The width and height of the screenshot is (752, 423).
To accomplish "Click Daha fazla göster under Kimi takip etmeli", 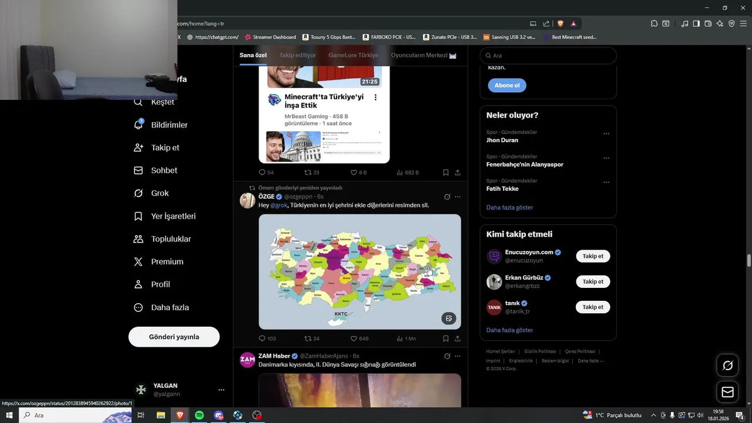I will click(509, 330).
